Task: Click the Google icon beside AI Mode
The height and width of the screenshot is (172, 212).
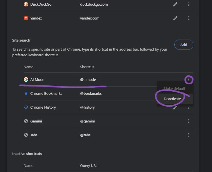Action: click(26, 79)
